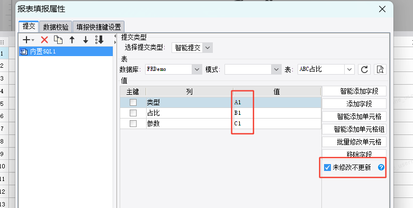
Task: Click the C1 value cell
Action: pos(277,123)
